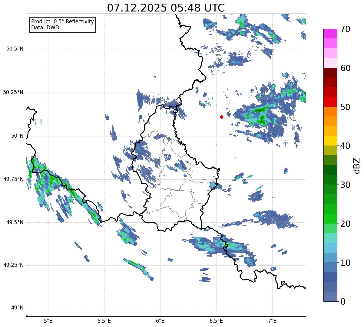
Task: Select the dark maroon segment just below 60
Action: [330, 73]
